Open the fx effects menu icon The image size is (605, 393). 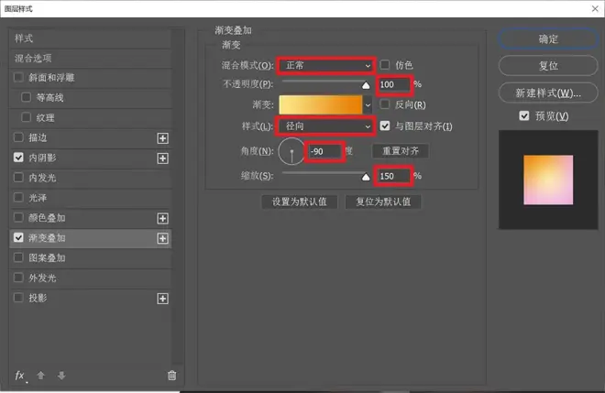(19, 376)
